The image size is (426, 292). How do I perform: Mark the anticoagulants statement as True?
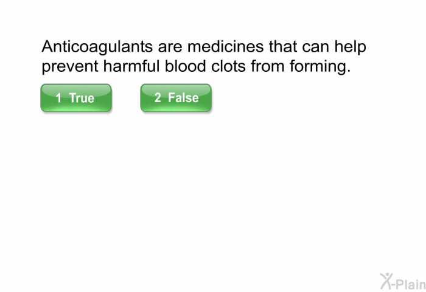tap(76, 98)
